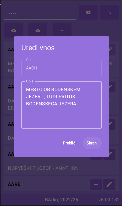Click the magnifier search icon button
The width and height of the screenshot is (122, 206).
(x=109, y=12)
